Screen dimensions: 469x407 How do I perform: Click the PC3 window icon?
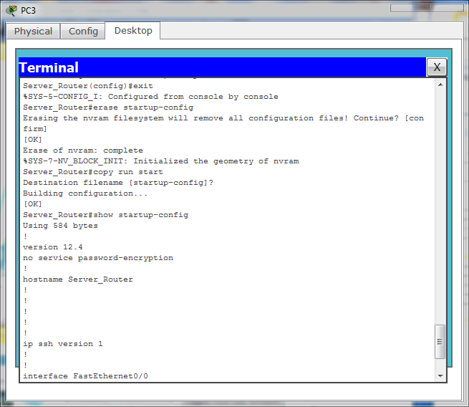tap(11, 11)
